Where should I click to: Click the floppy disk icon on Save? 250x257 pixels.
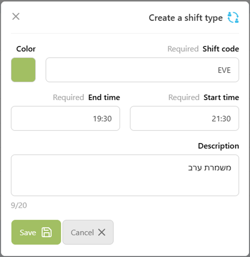[x=47, y=232]
